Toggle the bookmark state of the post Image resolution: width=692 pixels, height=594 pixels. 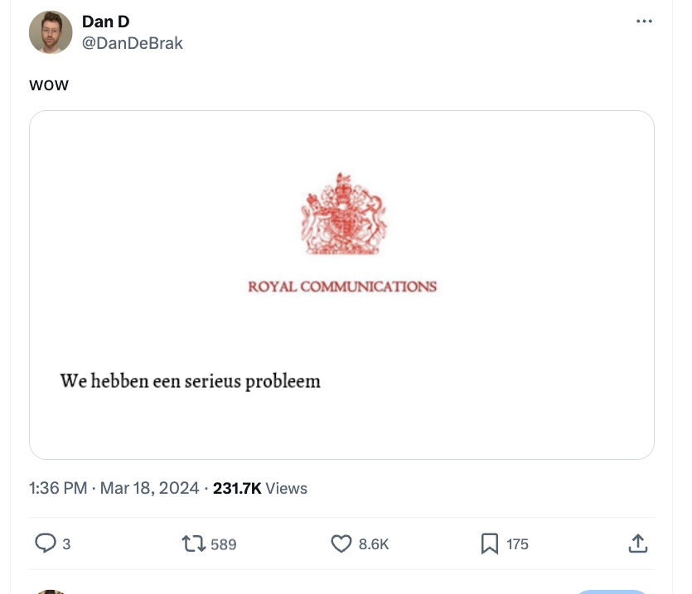click(491, 544)
